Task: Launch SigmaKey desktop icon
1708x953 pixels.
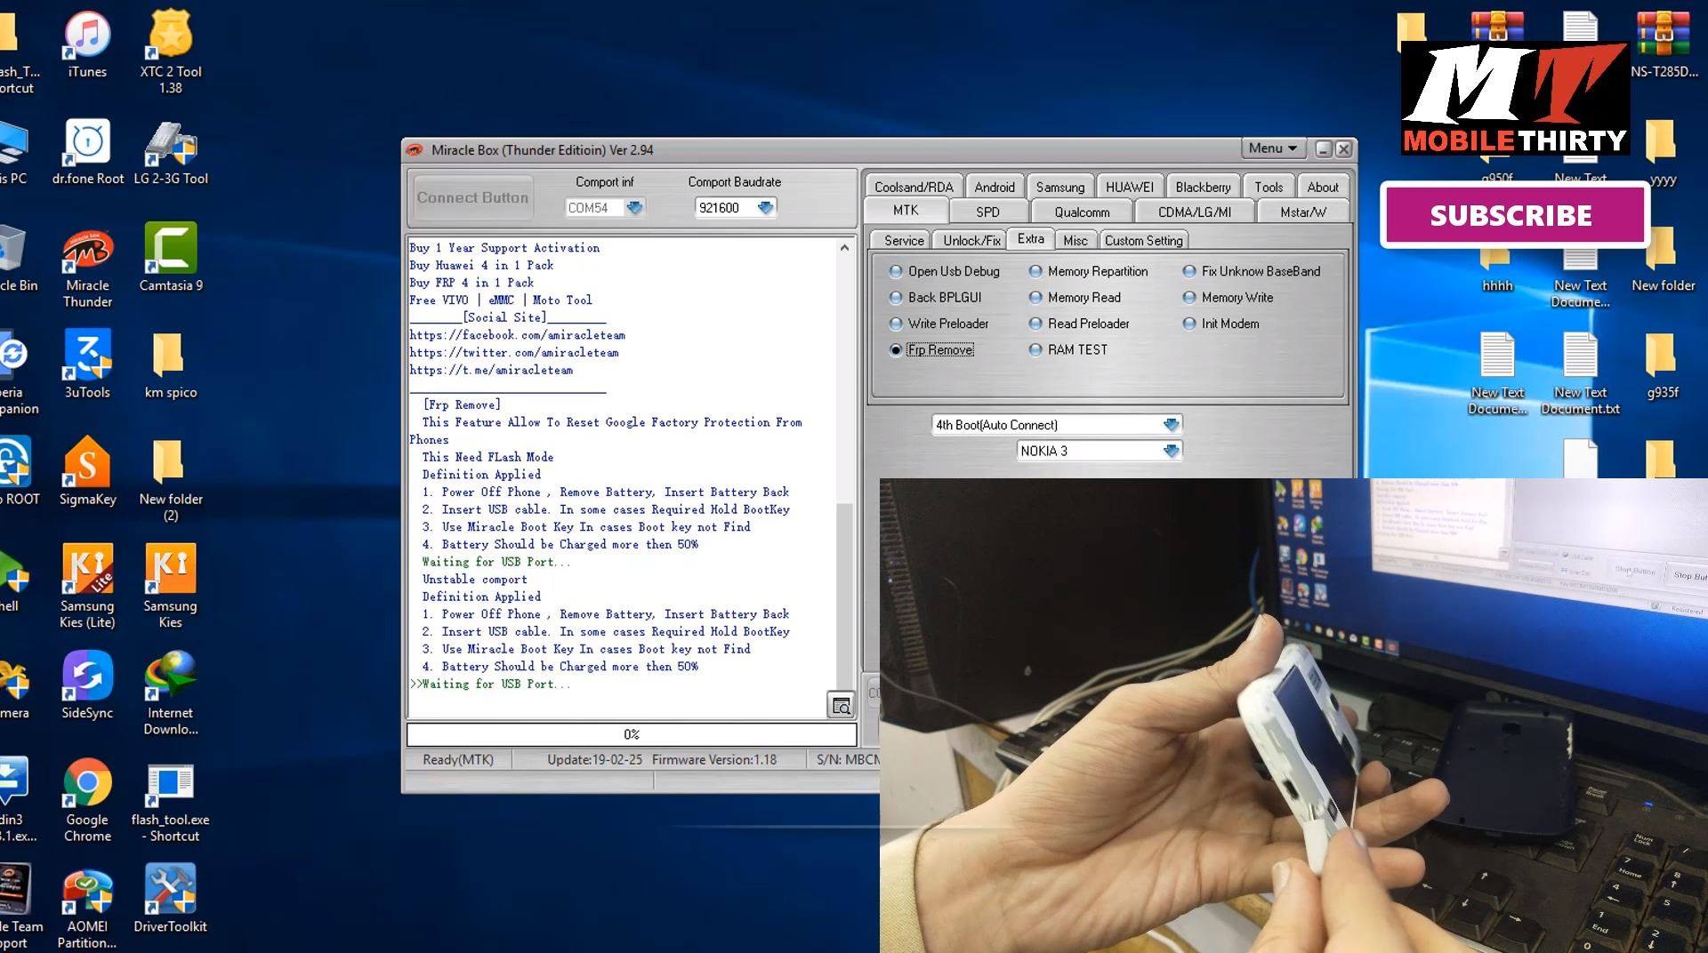Action: pyautogui.click(x=87, y=471)
